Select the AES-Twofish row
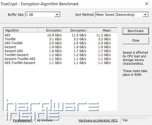The image size is (152, 125). click(60, 43)
